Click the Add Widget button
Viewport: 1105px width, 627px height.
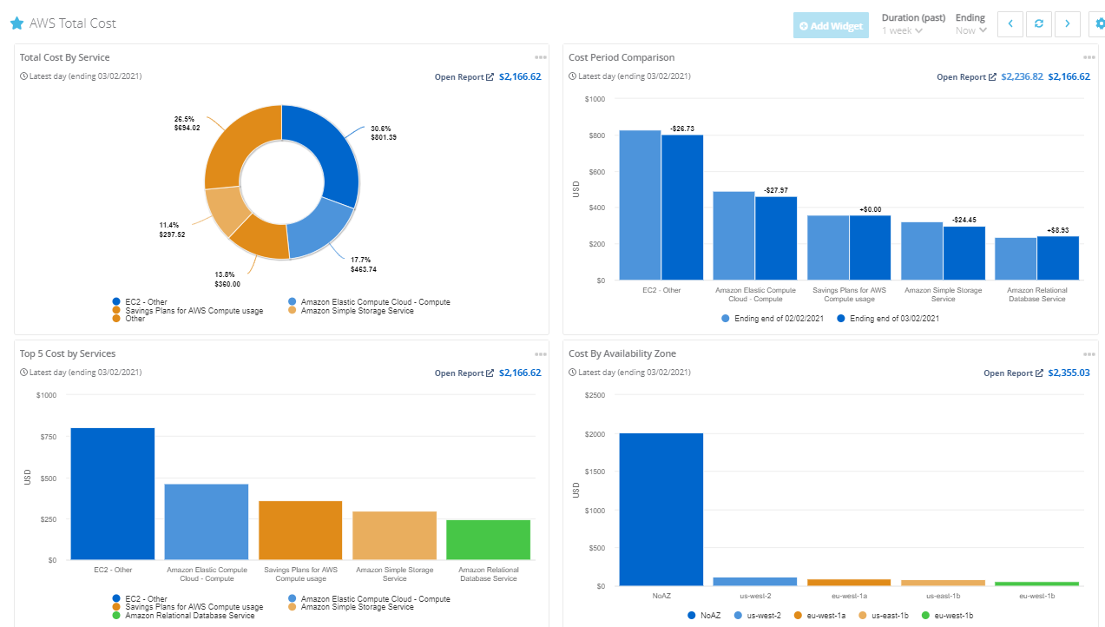[x=831, y=25]
